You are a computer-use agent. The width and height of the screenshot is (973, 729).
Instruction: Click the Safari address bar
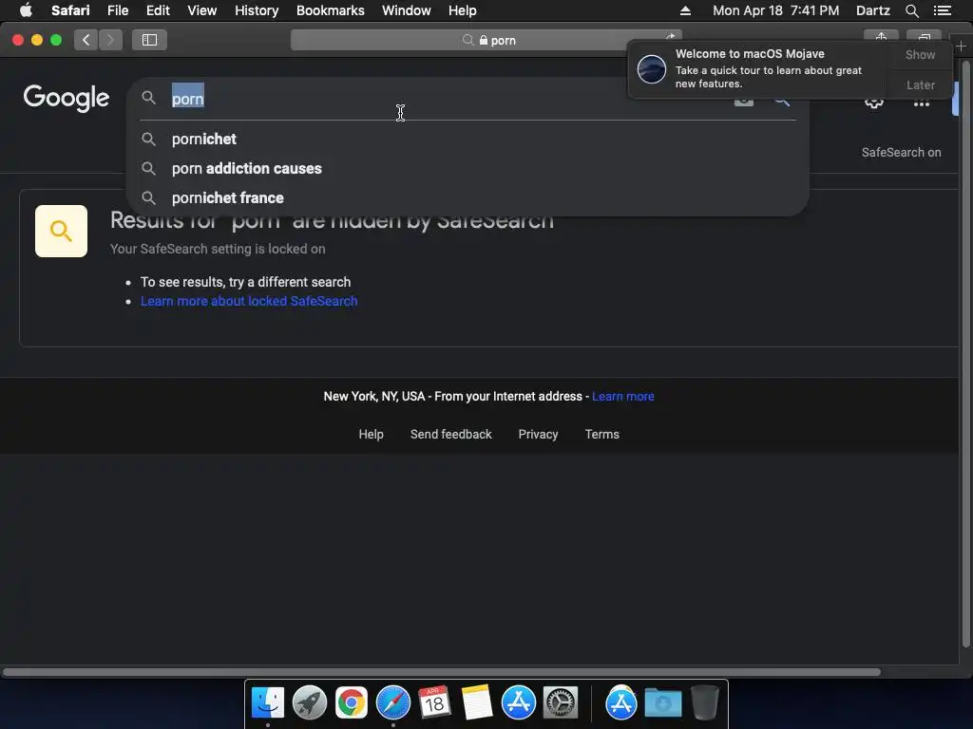pos(486,40)
